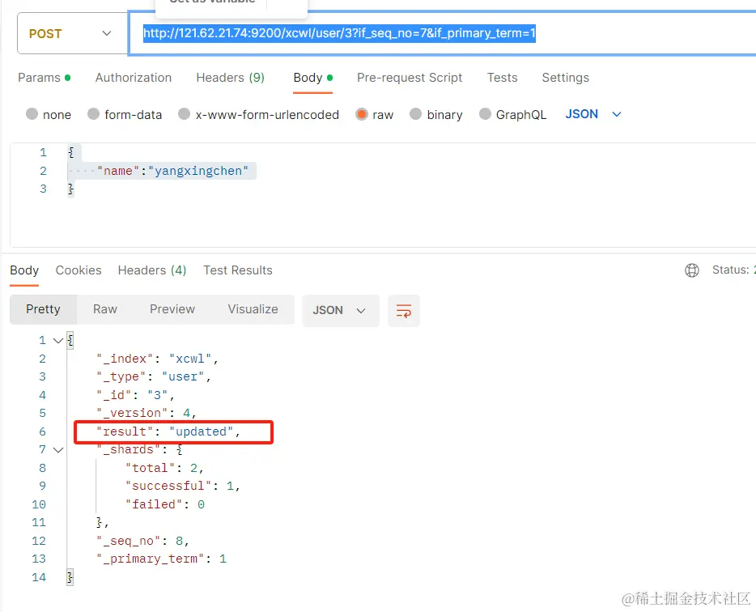Click the "successful": 1 line

(183, 487)
